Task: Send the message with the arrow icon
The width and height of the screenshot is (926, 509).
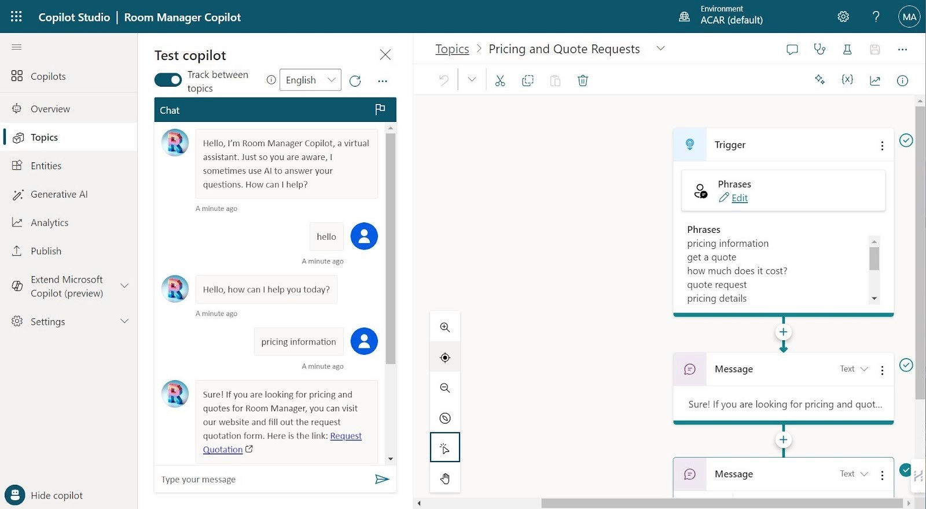Action: [382, 479]
